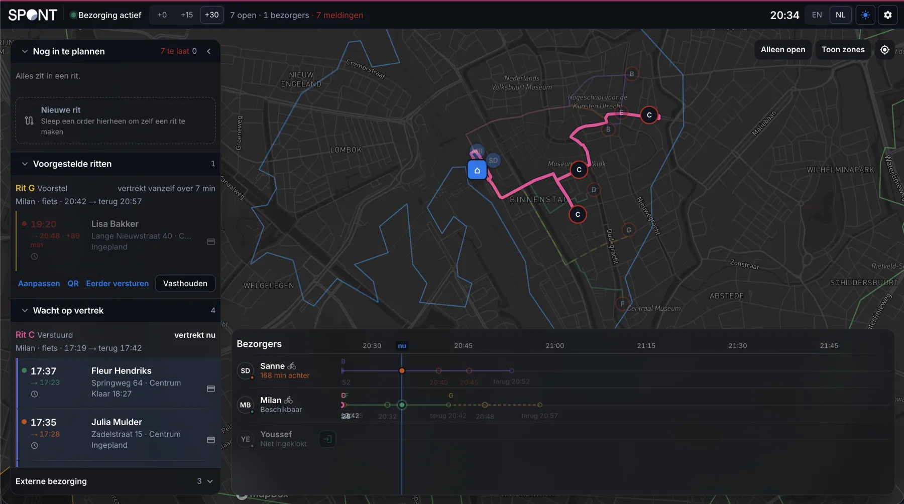
Task: Open the settings gear icon
Action: point(887,15)
